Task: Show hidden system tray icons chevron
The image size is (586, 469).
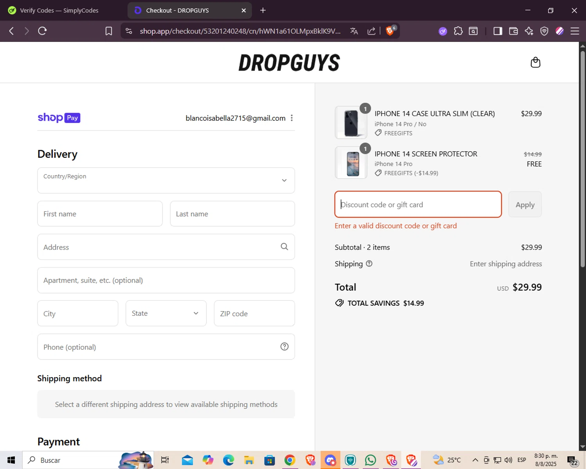Action: point(475,460)
